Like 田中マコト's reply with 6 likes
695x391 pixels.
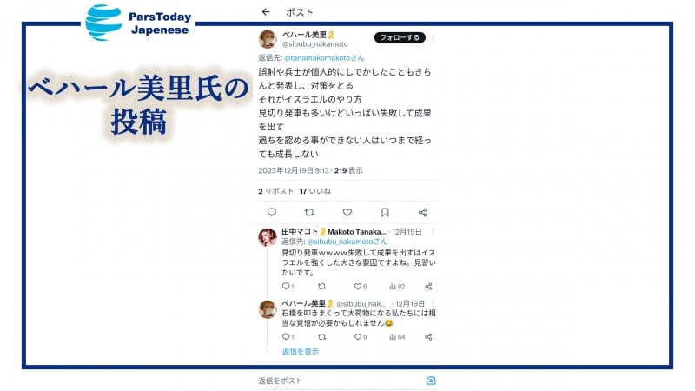[x=360, y=287]
